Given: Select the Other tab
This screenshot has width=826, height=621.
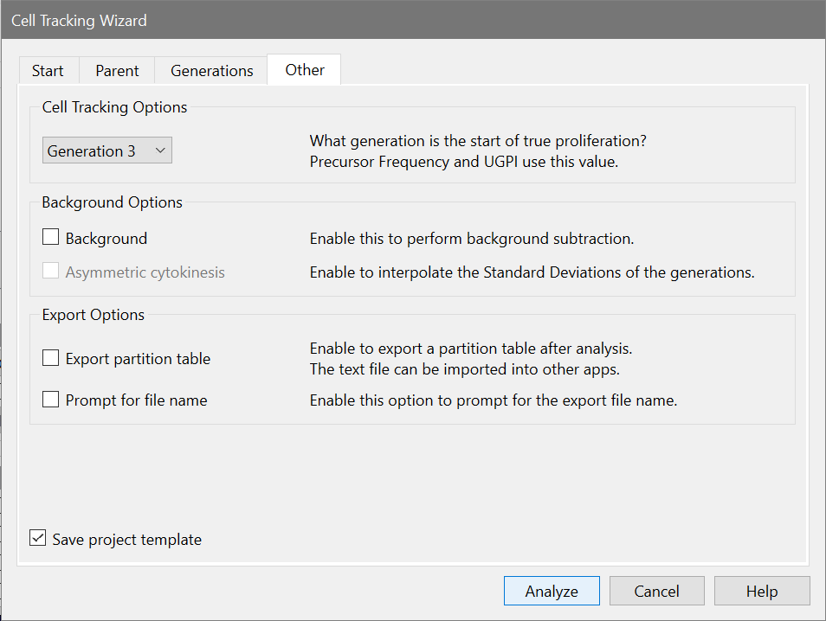Looking at the screenshot, I should click(305, 70).
